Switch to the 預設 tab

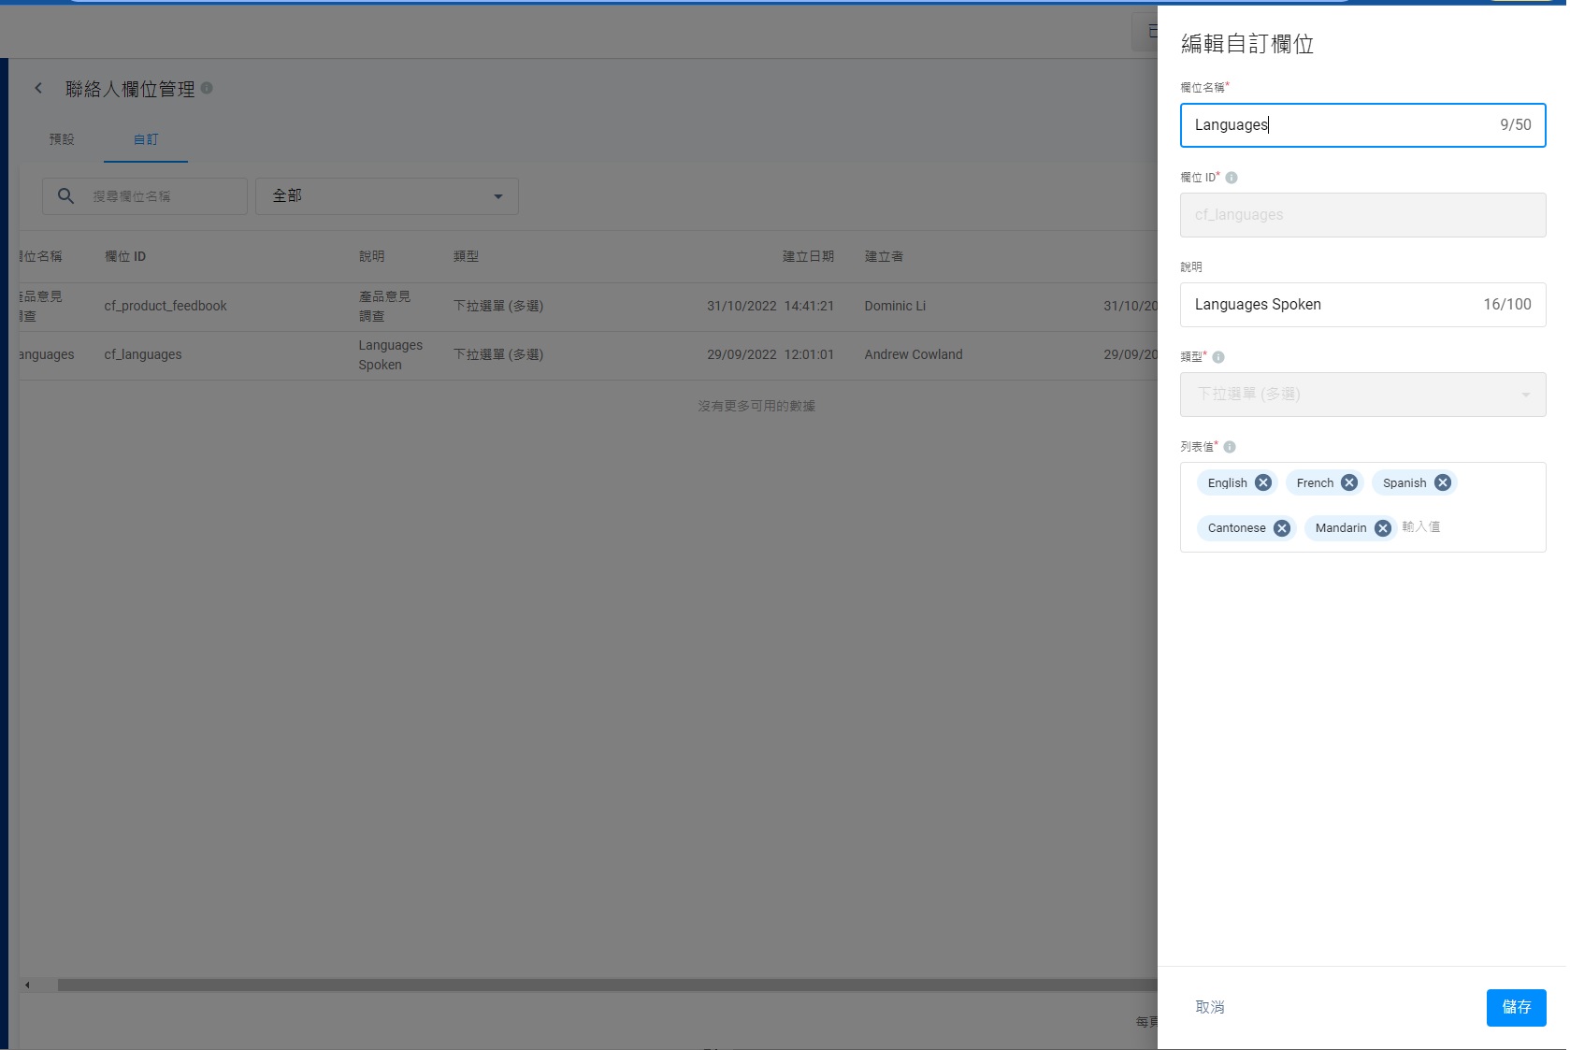(62, 139)
